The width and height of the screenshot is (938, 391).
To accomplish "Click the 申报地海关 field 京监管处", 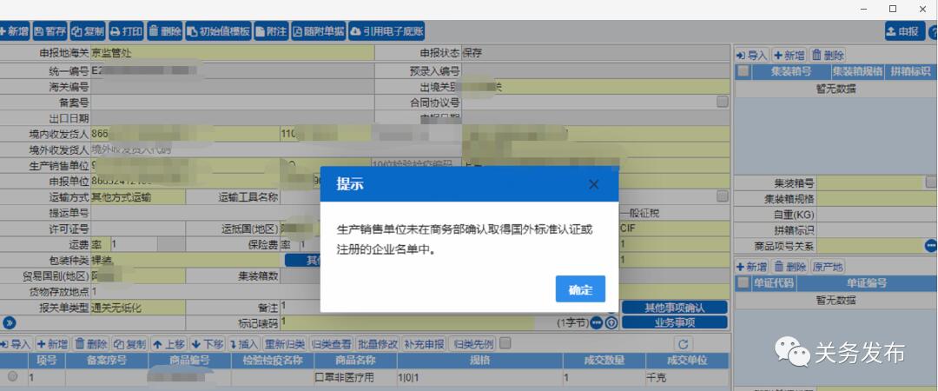I will click(x=232, y=53).
